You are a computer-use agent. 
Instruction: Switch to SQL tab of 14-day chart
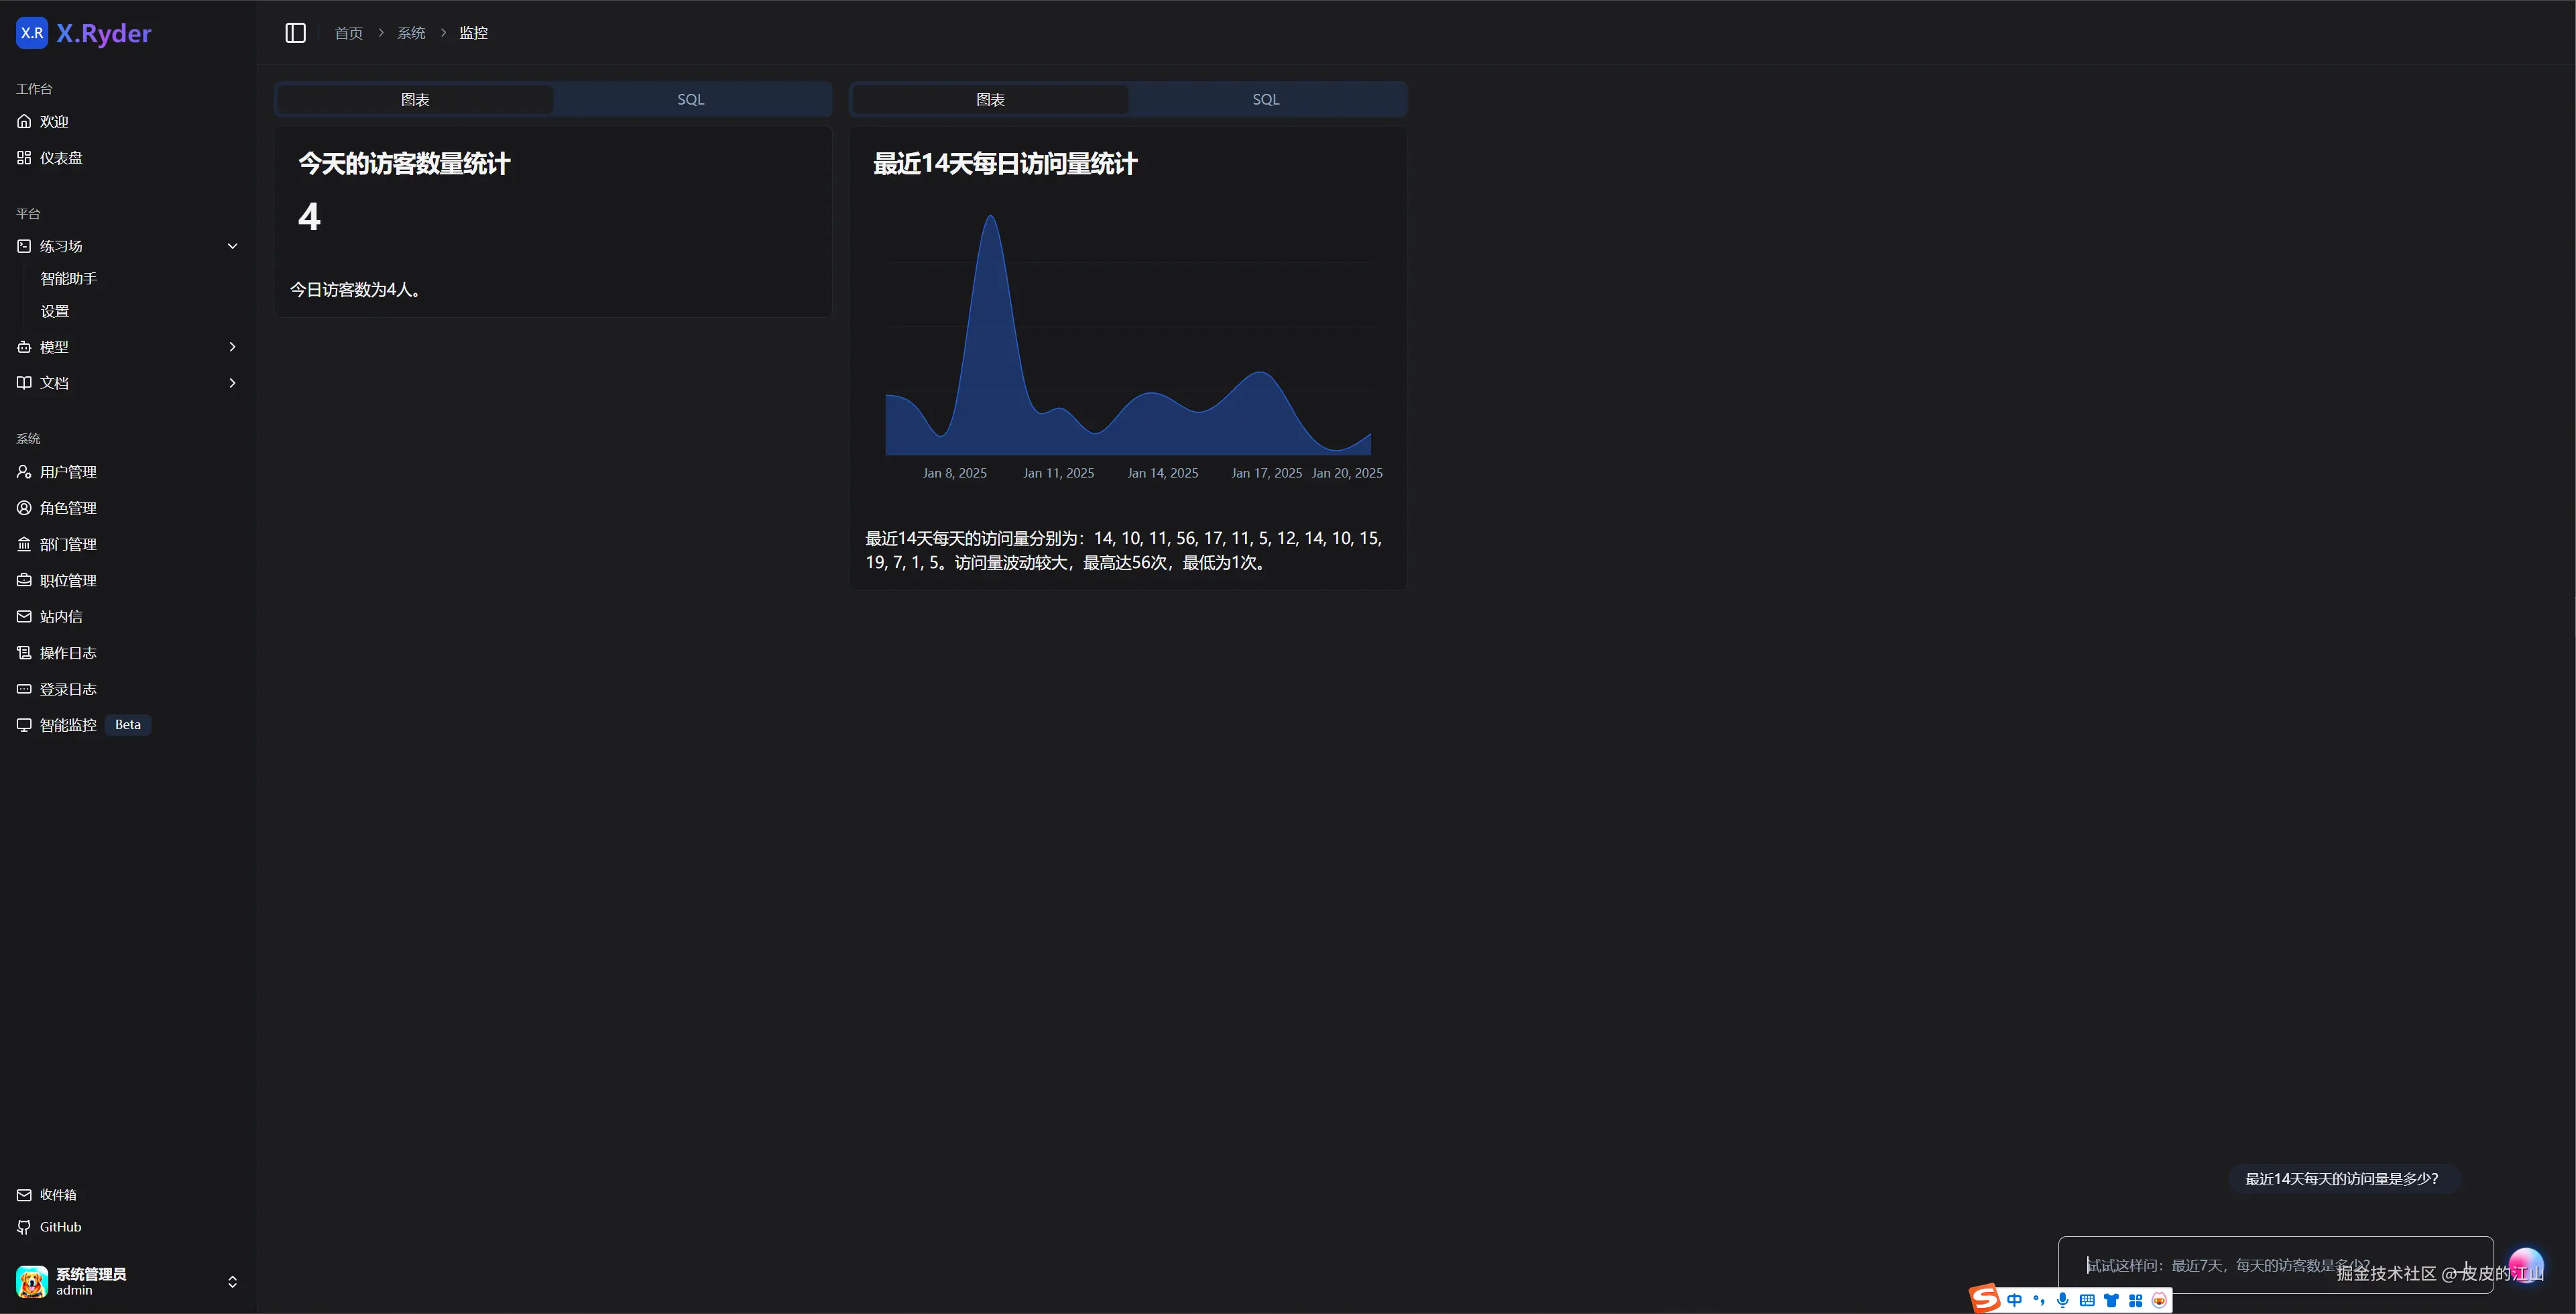point(1265,99)
